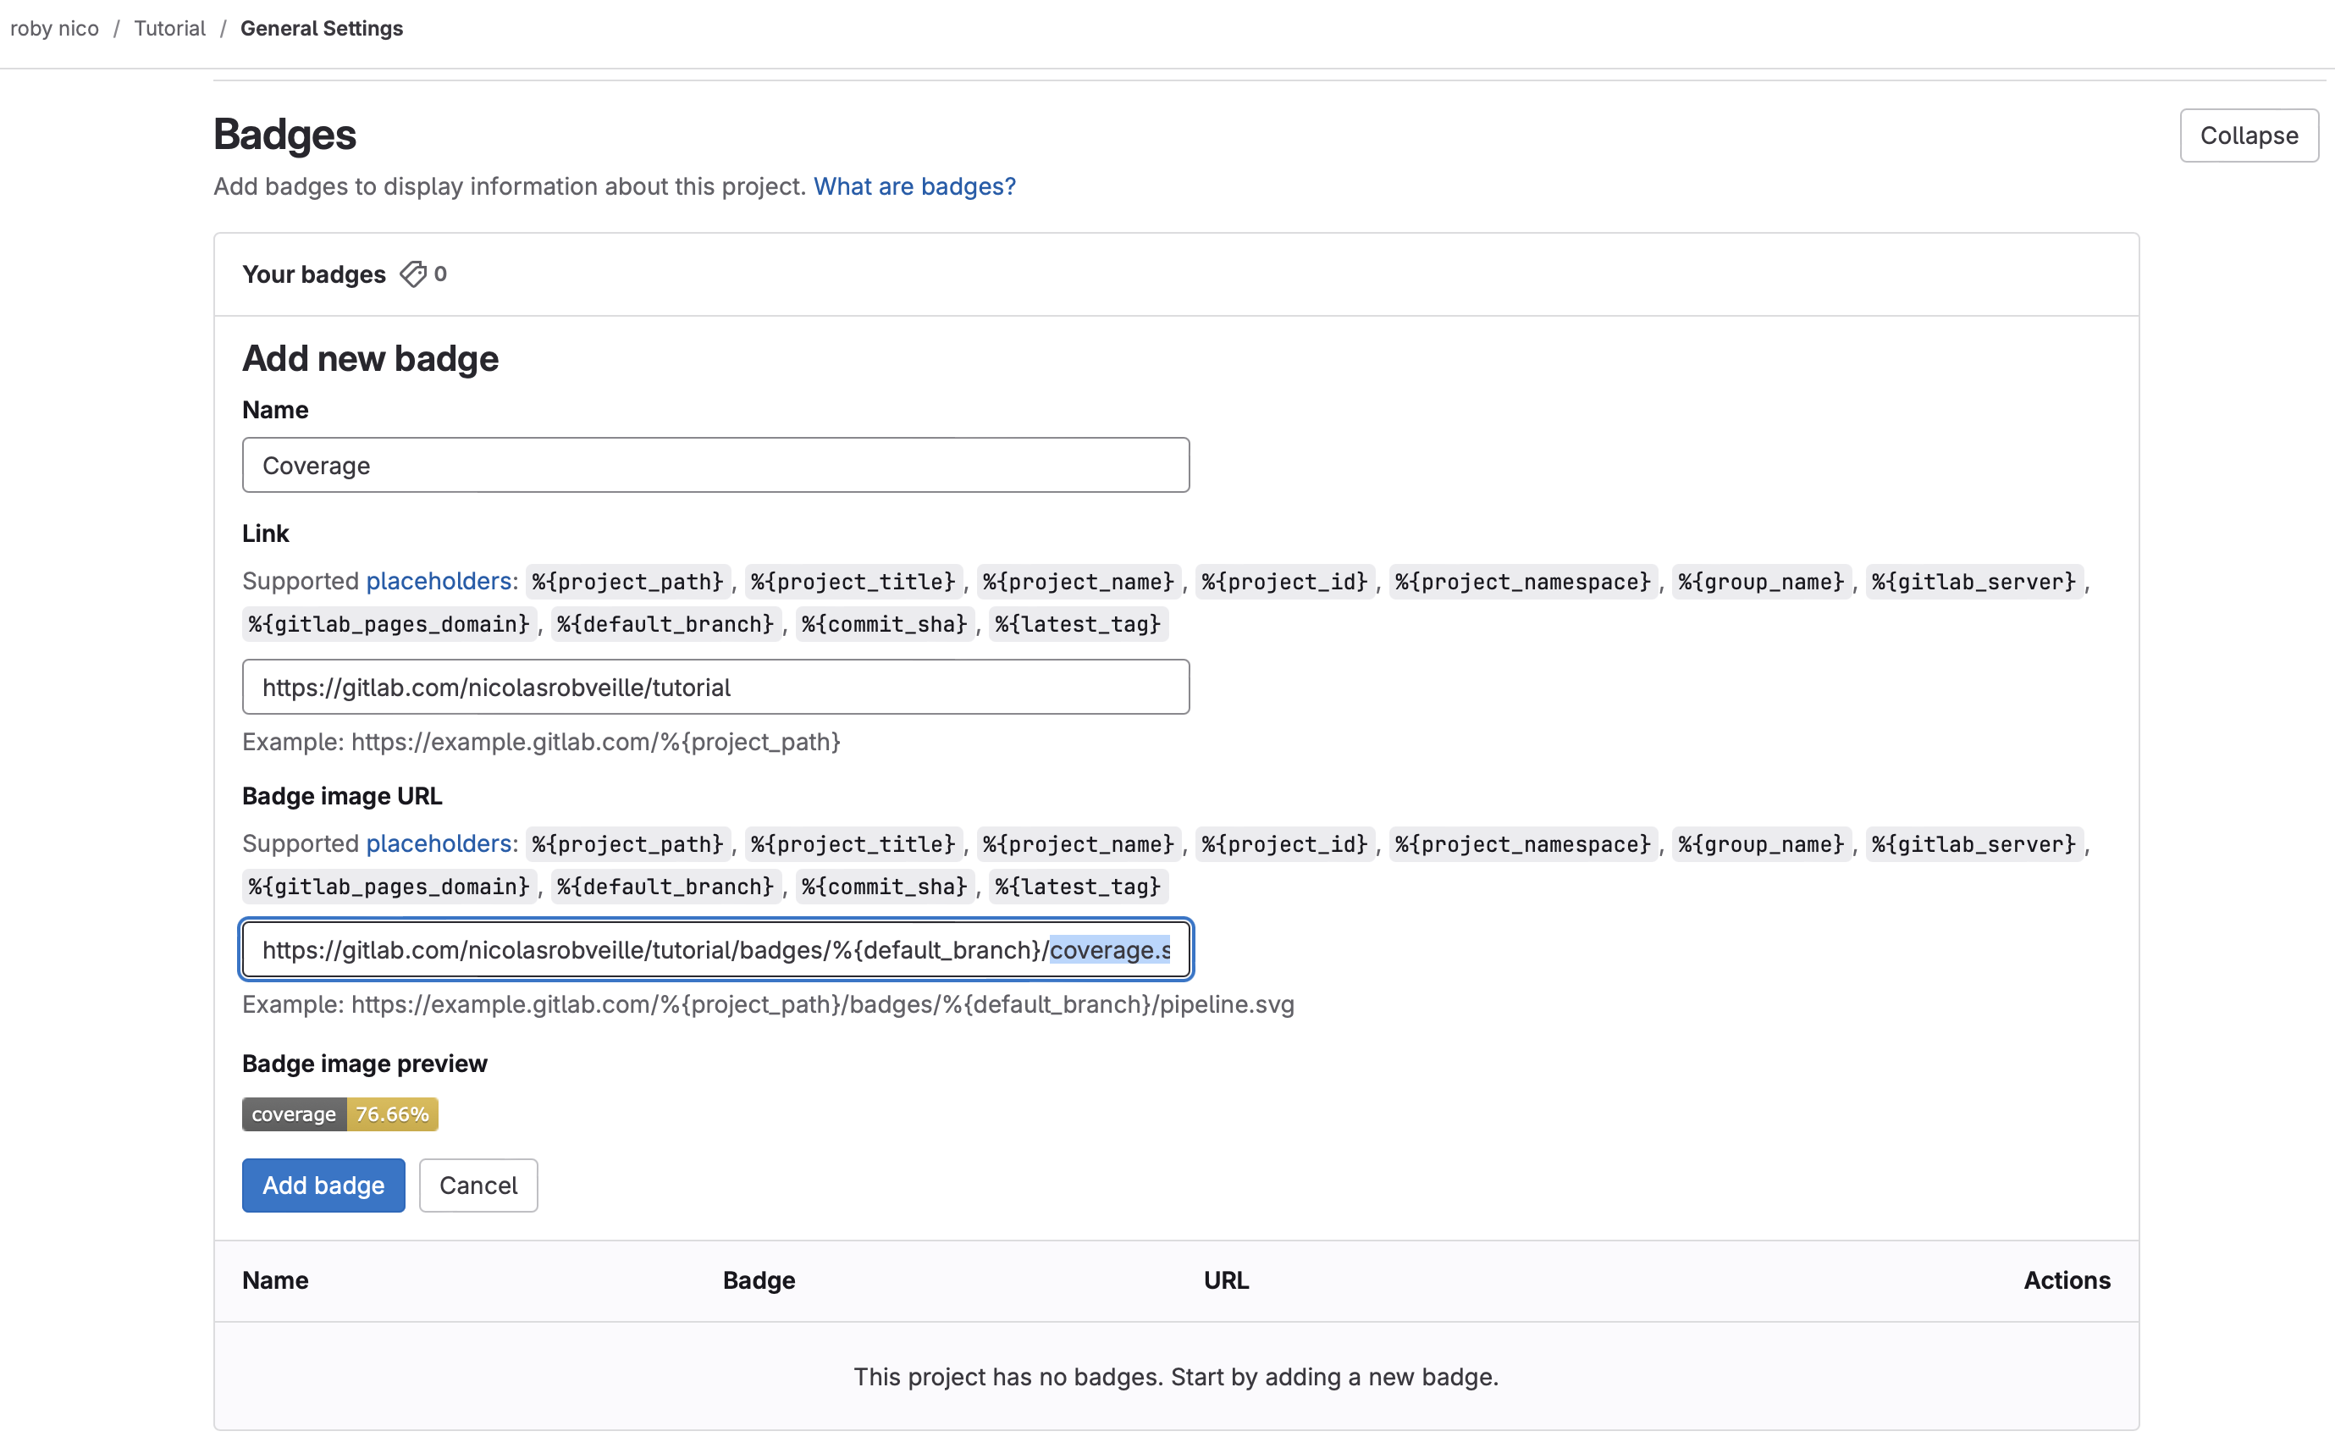Viewport: 2335px width, 1448px height.
Task: Click %{project_path} placeholder under Badge image URL
Action: point(628,843)
